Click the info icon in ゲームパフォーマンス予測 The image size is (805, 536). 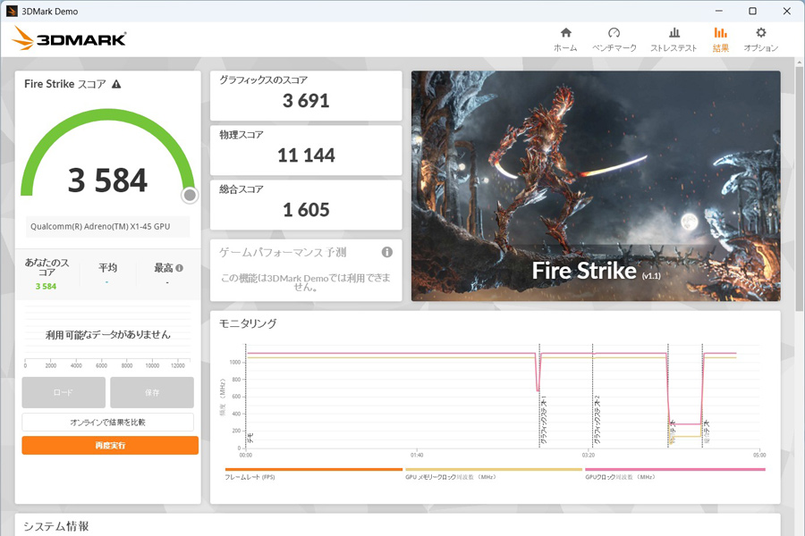click(x=387, y=252)
